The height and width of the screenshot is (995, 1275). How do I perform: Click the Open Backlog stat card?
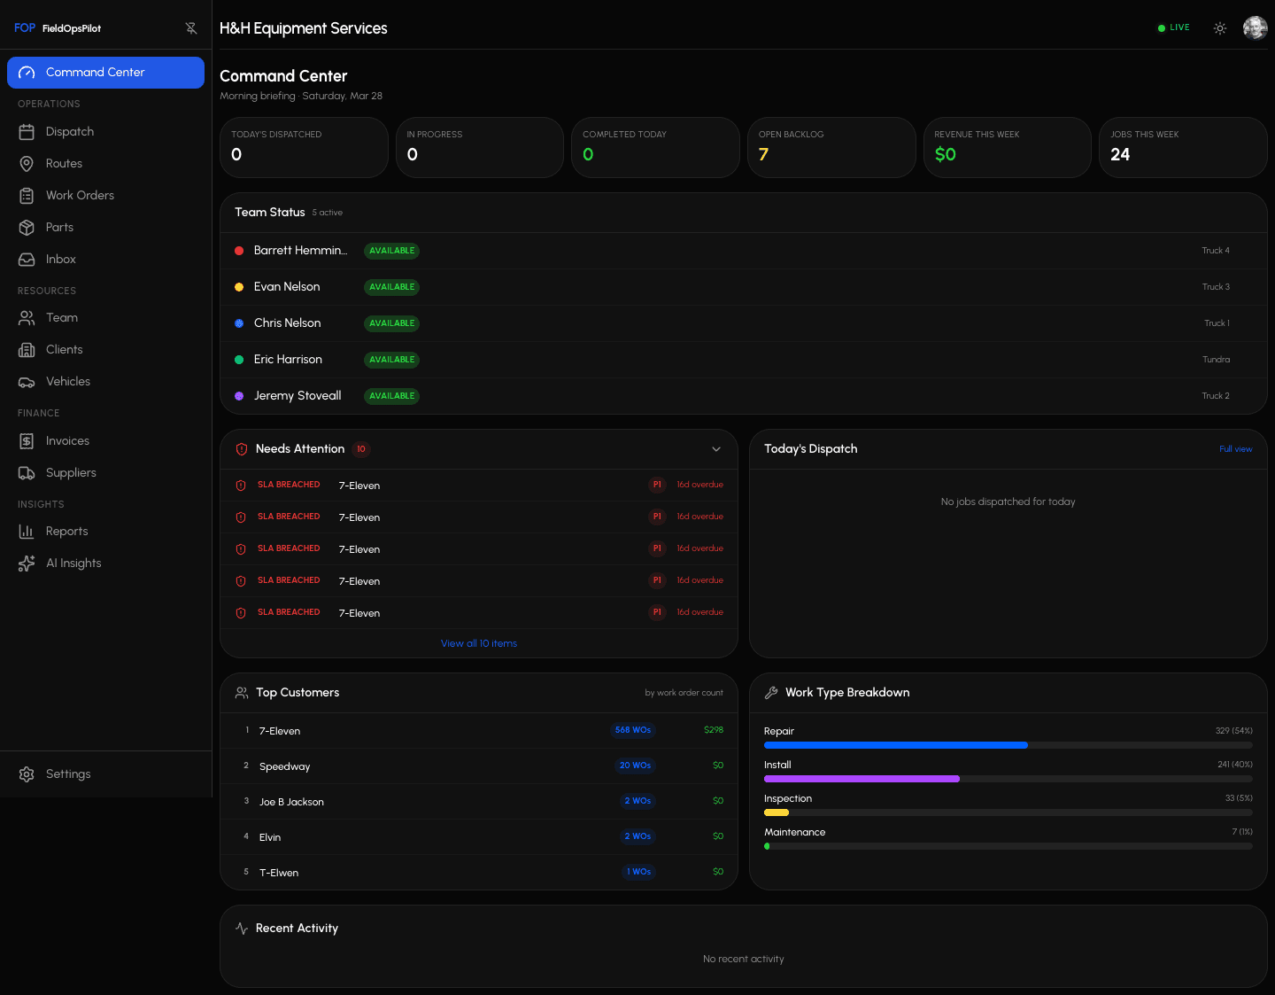pyautogui.click(x=831, y=147)
